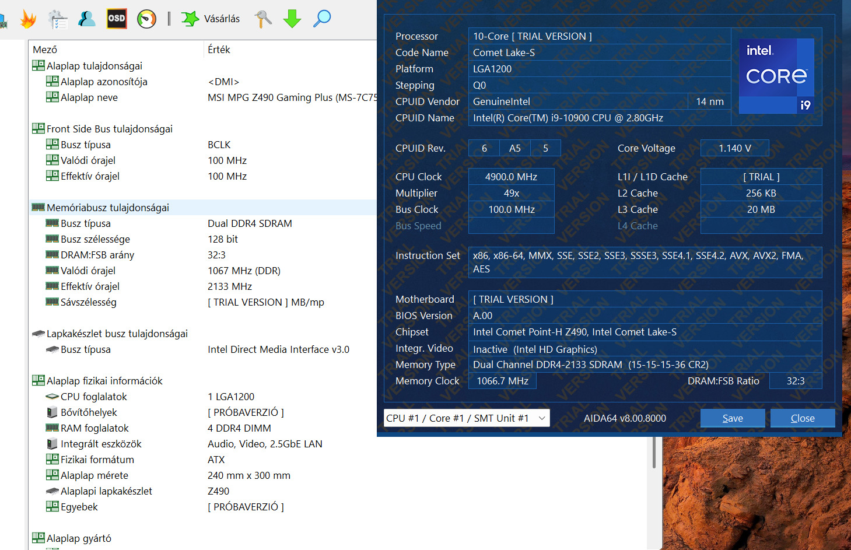Click the Bus Clock 100.0 MHz value
851x550 pixels.
[512, 209]
